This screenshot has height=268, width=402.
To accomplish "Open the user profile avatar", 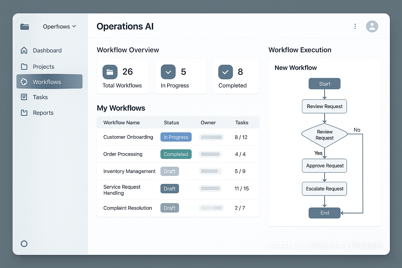I will click(372, 26).
